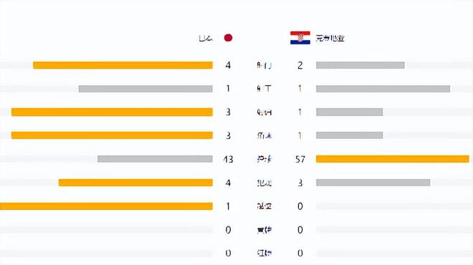Screen dimensions: 473x265
Task: Click Croatia's orange 57 possession bar
Action: (393, 159)
